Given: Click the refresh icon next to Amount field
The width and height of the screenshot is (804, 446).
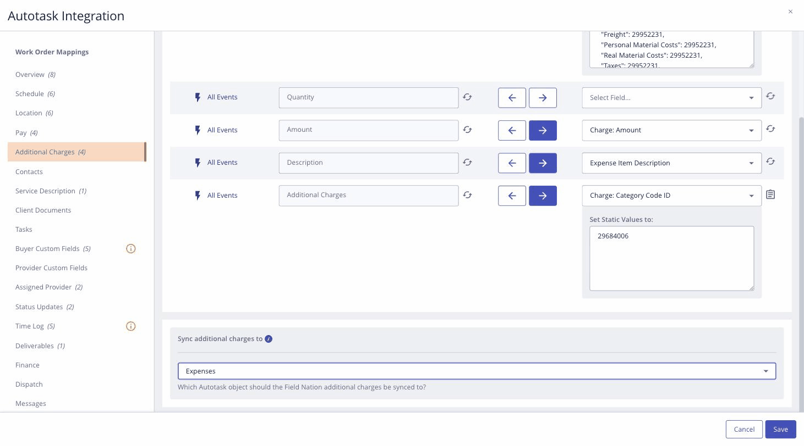Looking at the screenshot, I should coord(467,130).
